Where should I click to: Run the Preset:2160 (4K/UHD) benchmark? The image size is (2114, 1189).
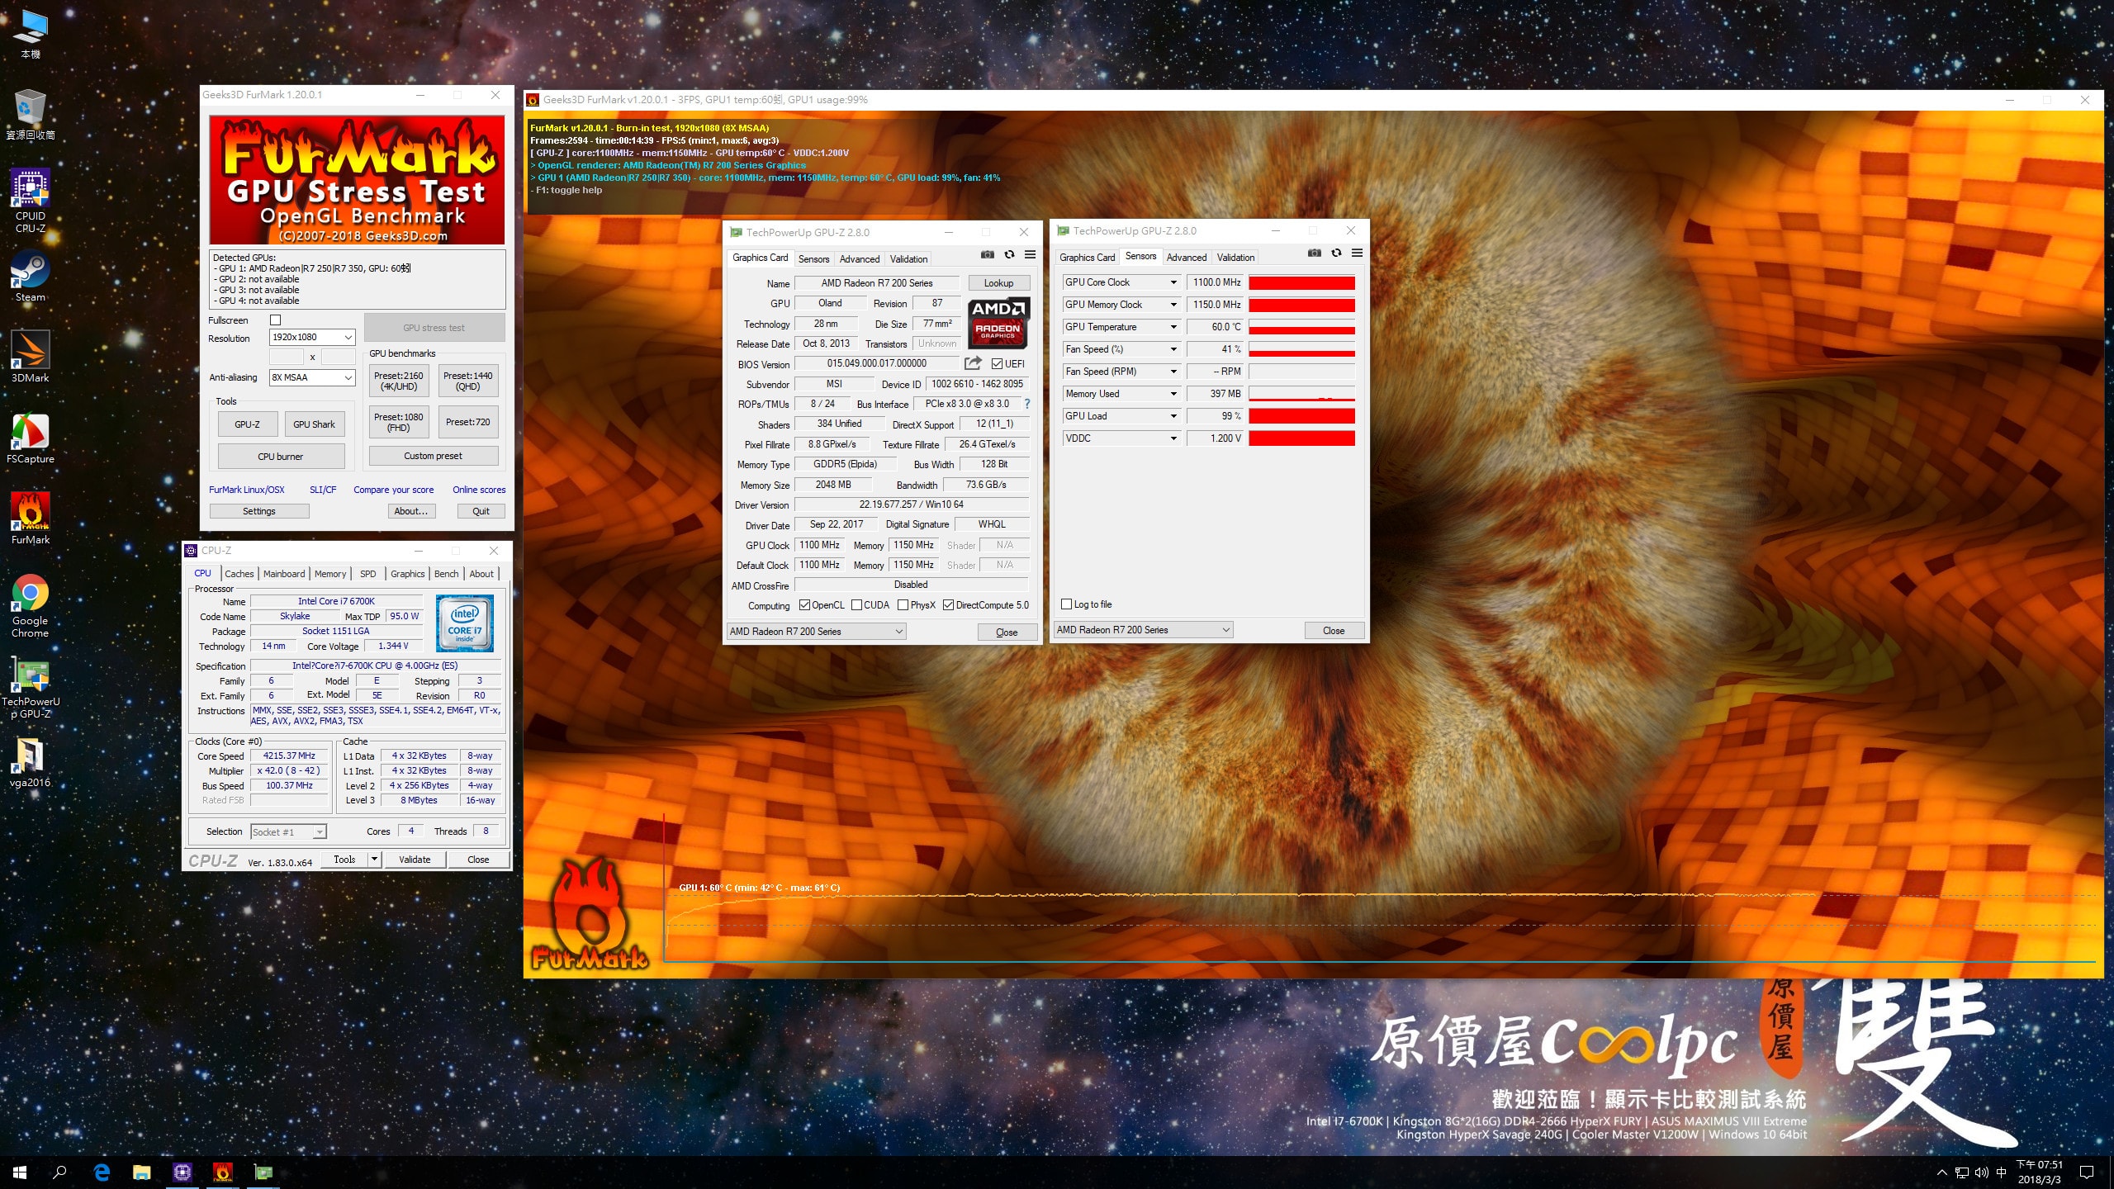coord(399,381)
